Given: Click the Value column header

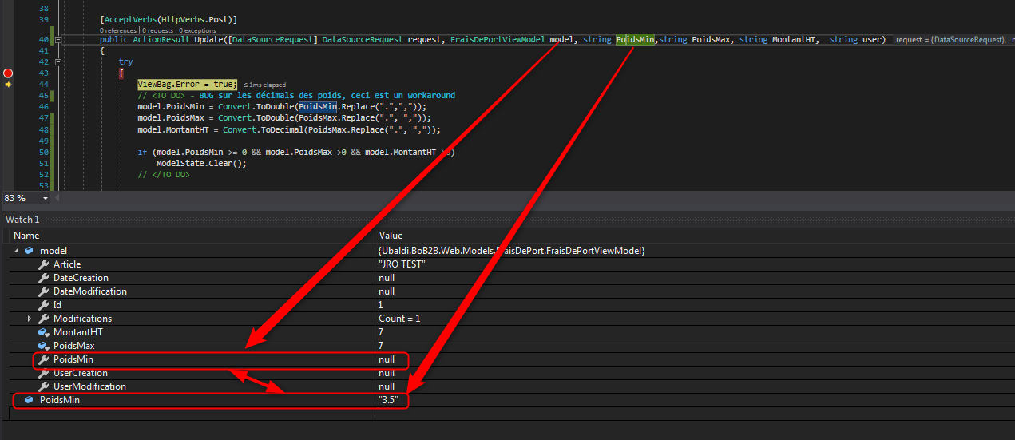Looking at the screenshot, I should [391, 236].
